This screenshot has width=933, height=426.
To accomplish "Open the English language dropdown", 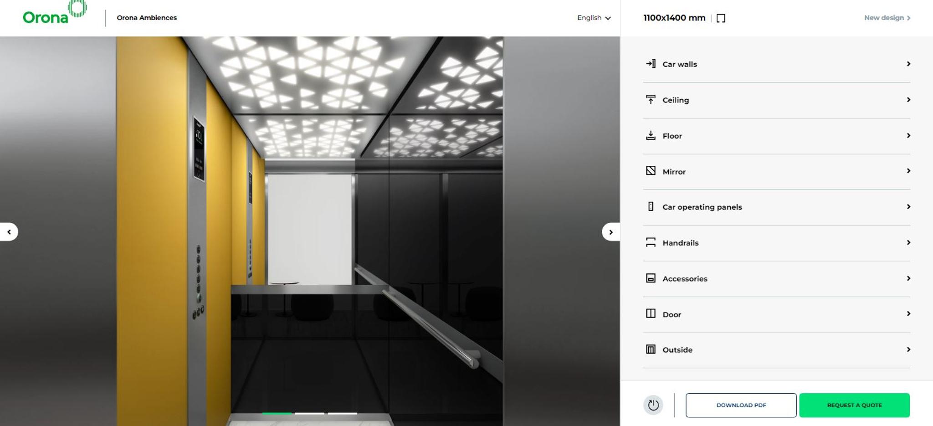I will [x=594, y=18].
